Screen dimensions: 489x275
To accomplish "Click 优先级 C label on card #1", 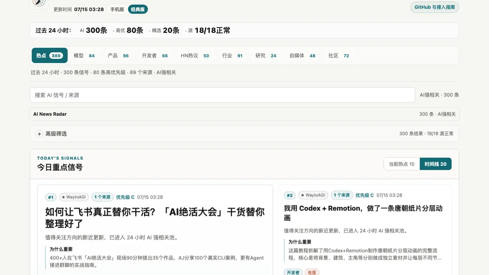I will coord(125,197).
